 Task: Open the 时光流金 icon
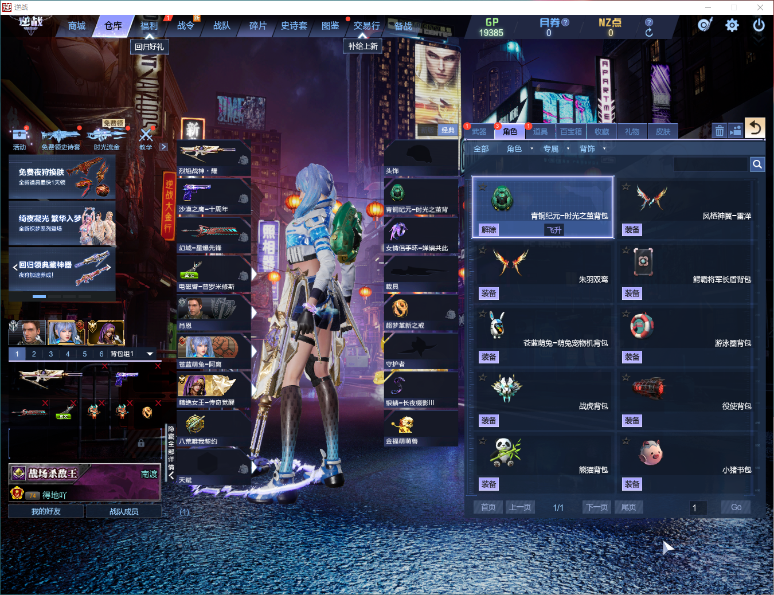pos(107,139)
